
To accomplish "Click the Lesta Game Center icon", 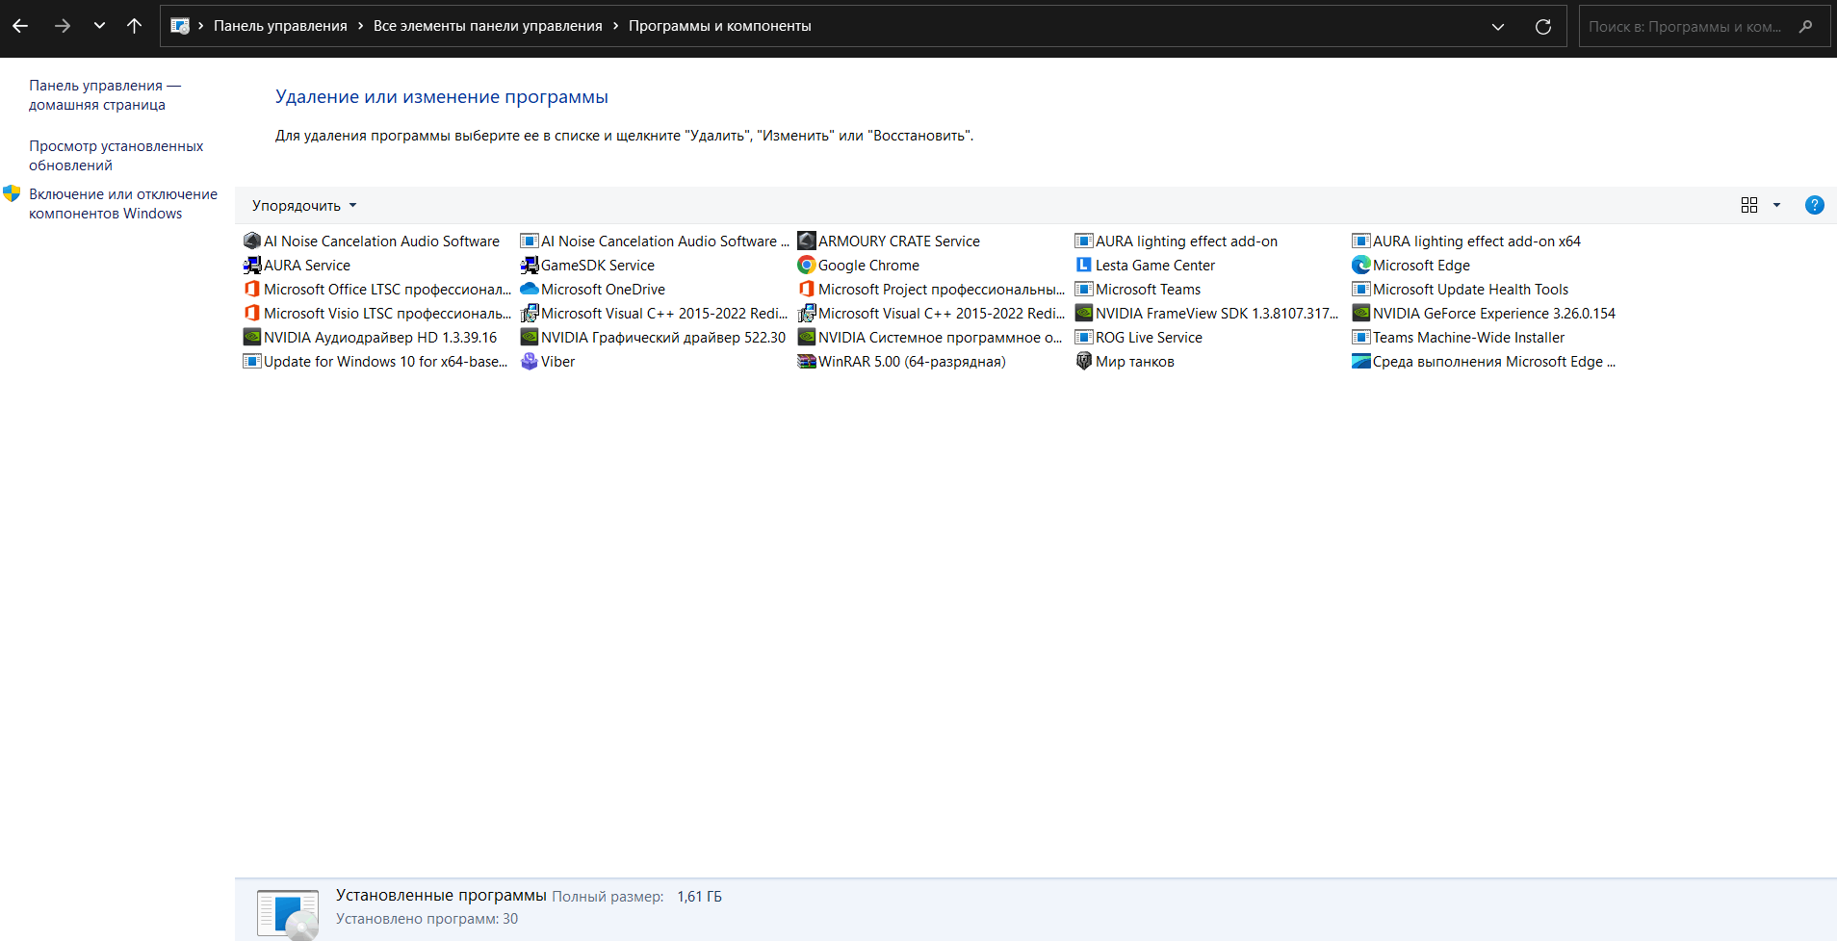I will point(1084,266).
